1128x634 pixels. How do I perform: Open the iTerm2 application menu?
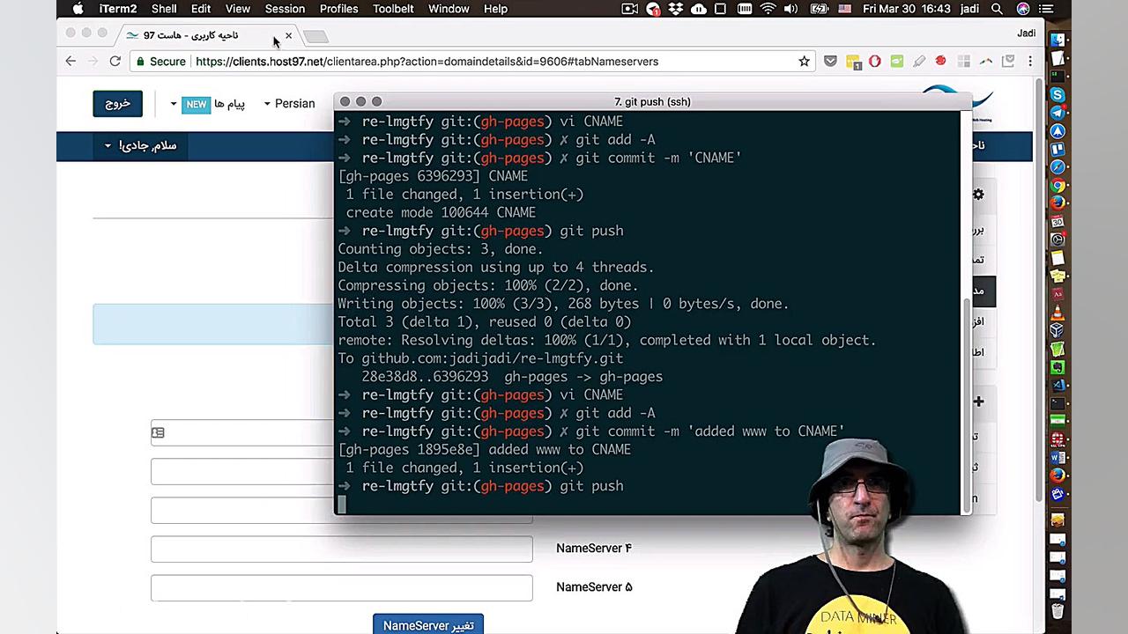click(117, 9)
